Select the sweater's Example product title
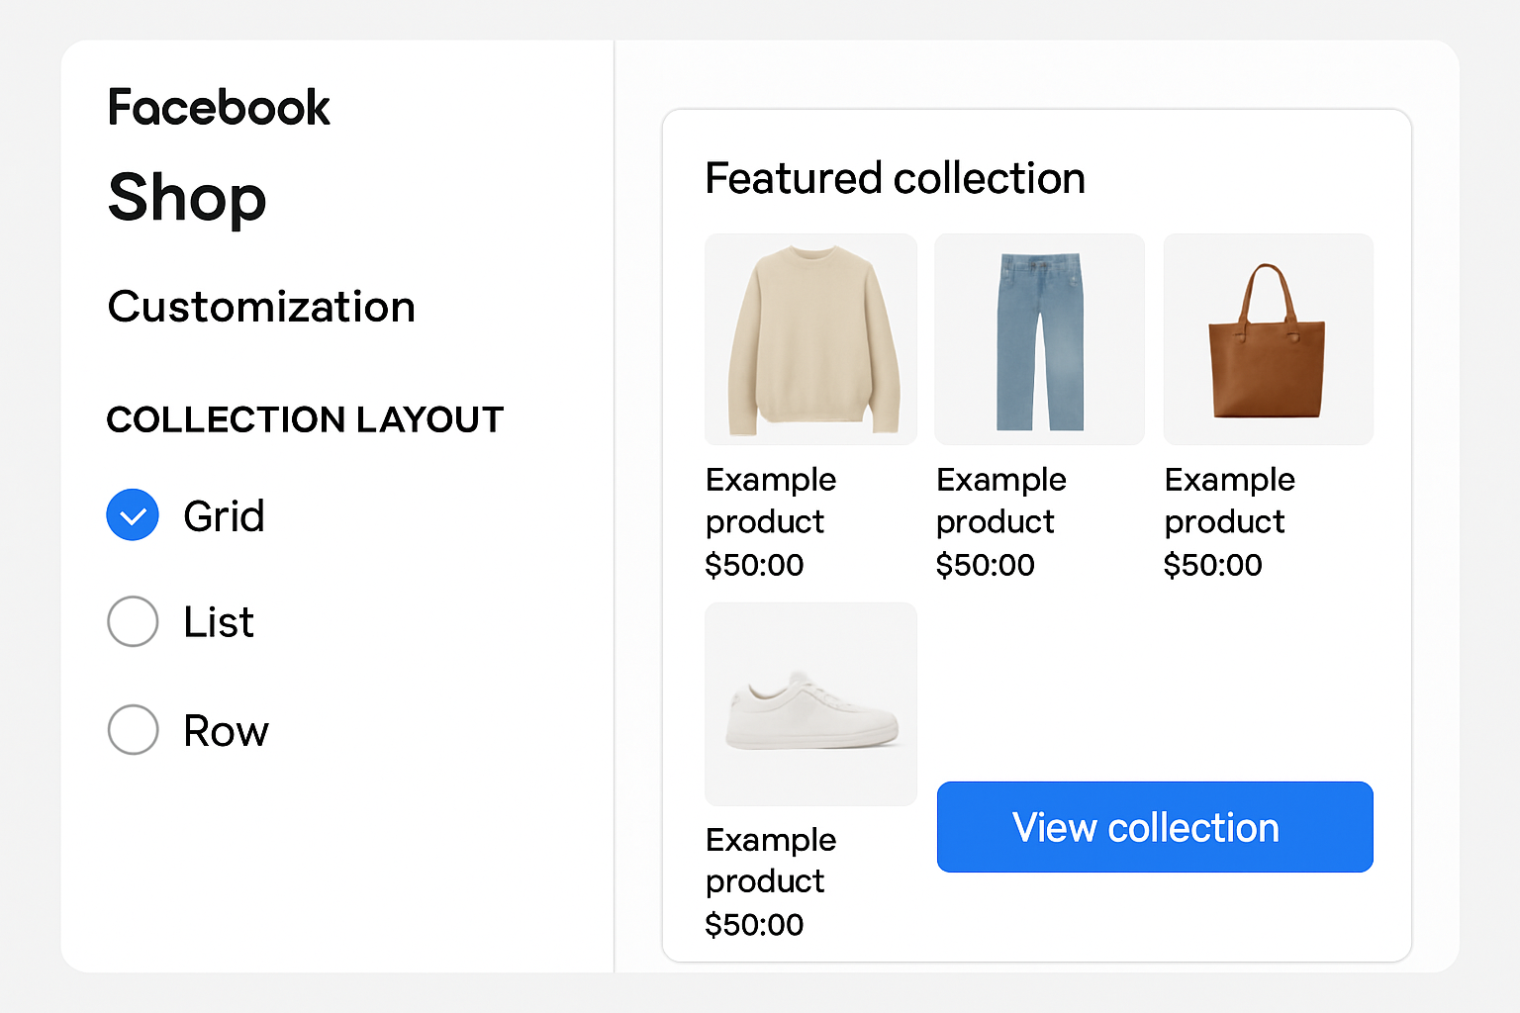The image size is (1520, 1013). coord(771,500)
